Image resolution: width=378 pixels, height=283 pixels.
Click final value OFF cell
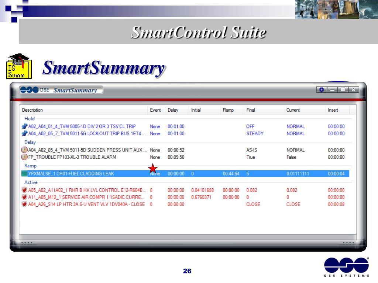click(x=250, y=126)
